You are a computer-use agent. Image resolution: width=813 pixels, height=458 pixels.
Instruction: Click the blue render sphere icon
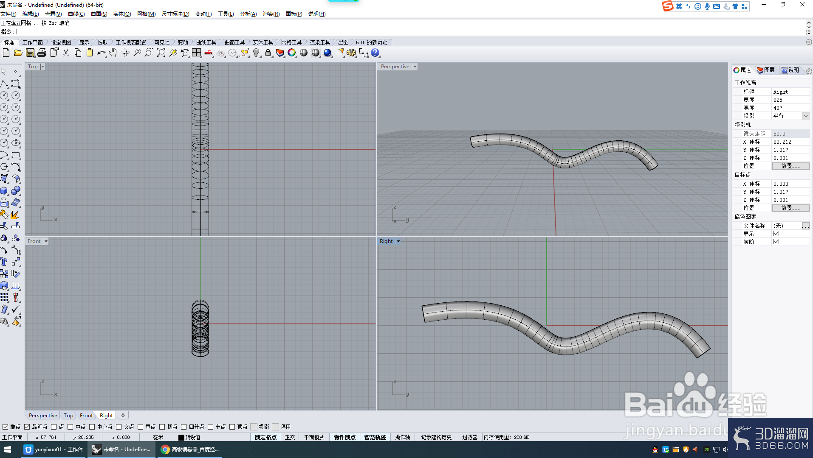click(x=327, y=53)
